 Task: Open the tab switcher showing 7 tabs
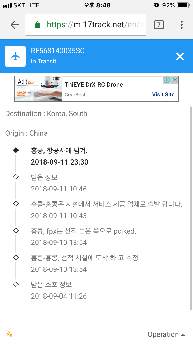(159, 25)
